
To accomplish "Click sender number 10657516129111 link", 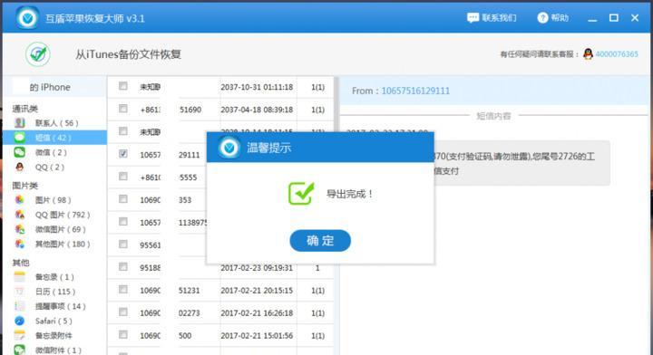I will [x=415, y=91].
